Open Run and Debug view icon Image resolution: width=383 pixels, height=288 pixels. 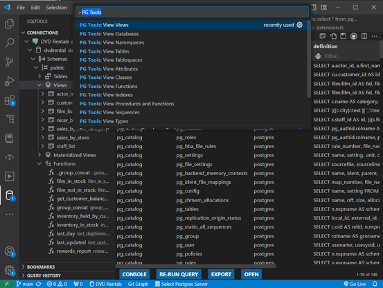pos(9,81)
